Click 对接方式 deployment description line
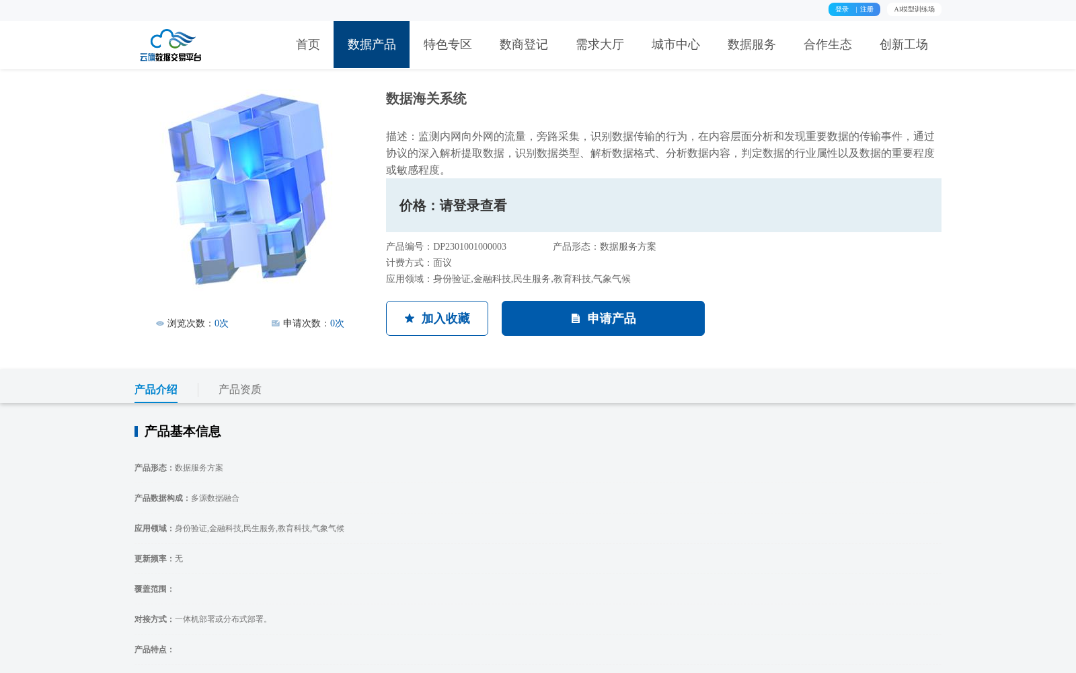 (x=203, y=619)
